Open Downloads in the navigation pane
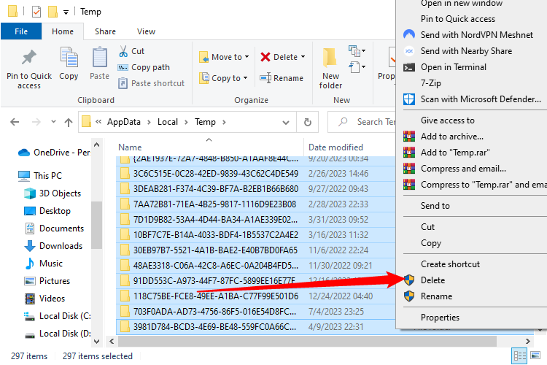 (x=61, y=246)
